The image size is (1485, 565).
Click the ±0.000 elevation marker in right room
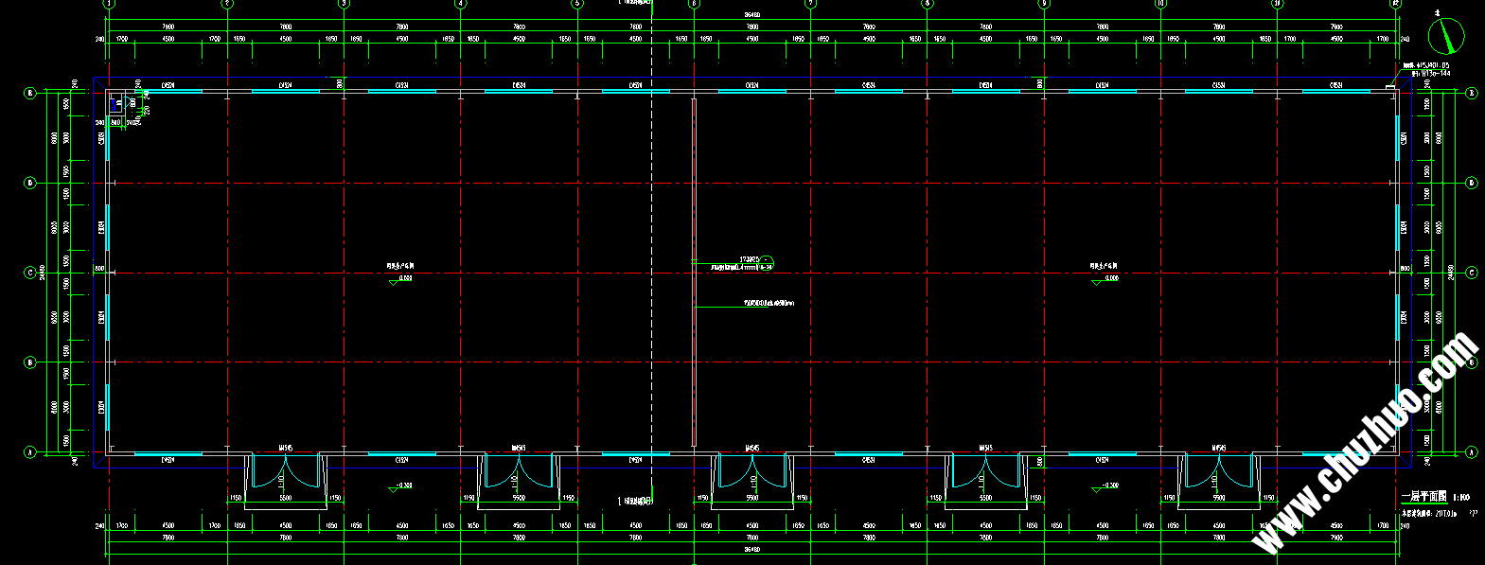pyautogui.click(x=1105, y=278)
